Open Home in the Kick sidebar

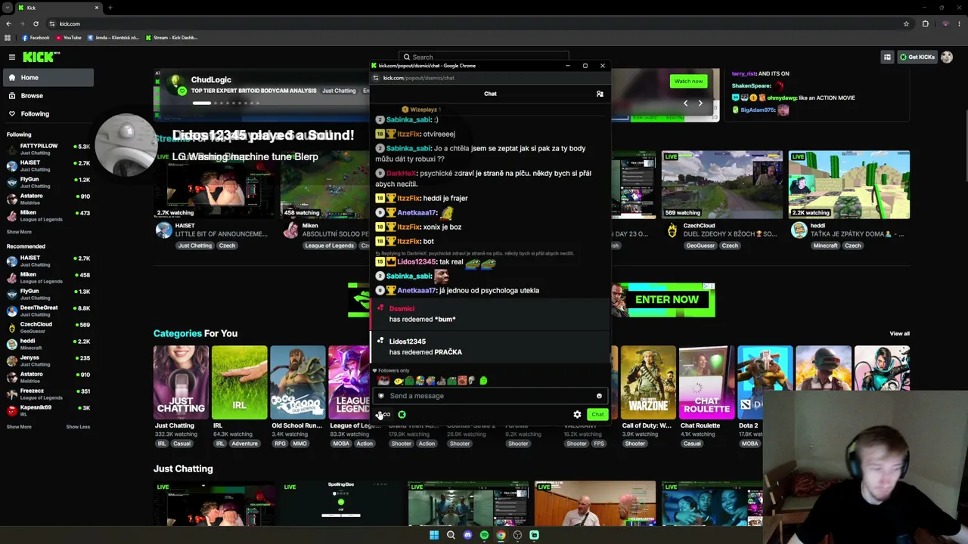point(47,77)
